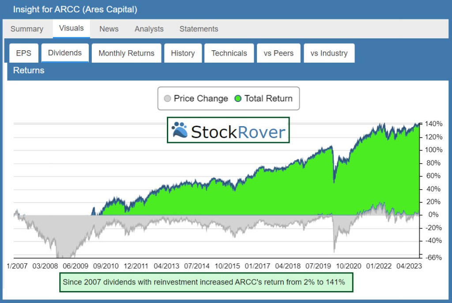Click the Returns section header
This screenshot has width=452, height=303.
click(x=29, y=70)
